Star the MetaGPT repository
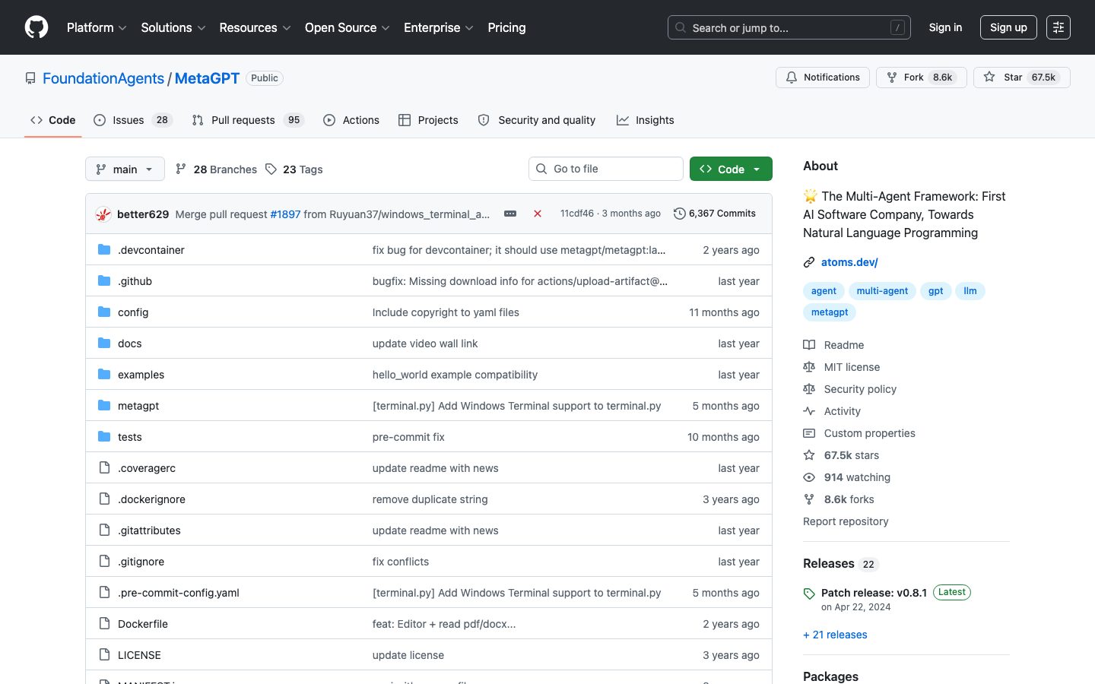 pos(1021,78)
